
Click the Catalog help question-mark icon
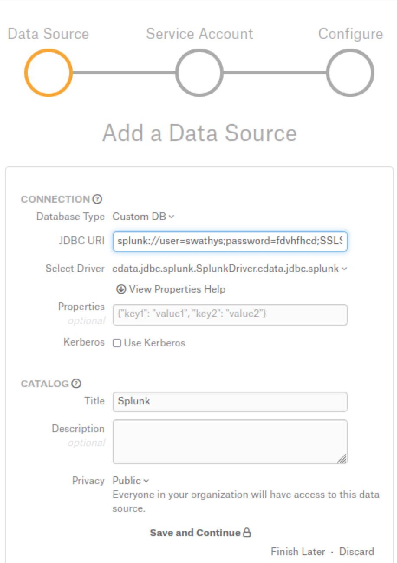click(76, 383)
